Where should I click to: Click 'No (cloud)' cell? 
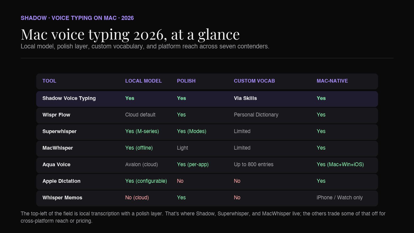click(137, 198)
